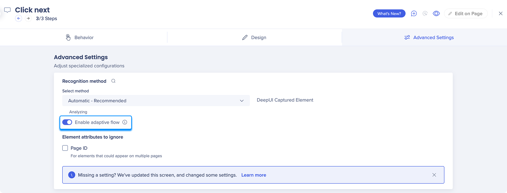Click the info icon in the blue banner
The height and width of the screenshot is (193, 507).
pyautogui.click(x=72, y=175)
